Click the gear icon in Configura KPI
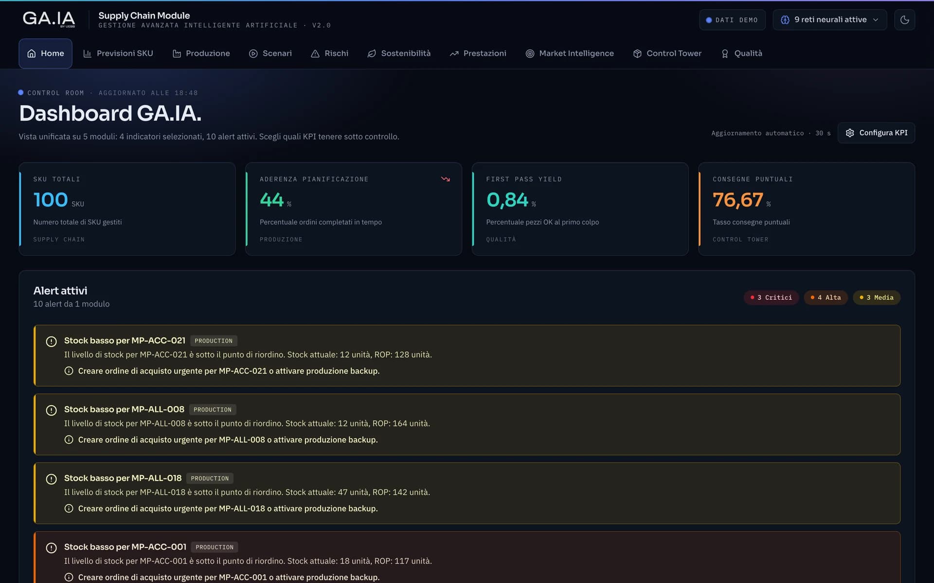The image size is (934, 583). pyautogui.click(x=850, y=133)
